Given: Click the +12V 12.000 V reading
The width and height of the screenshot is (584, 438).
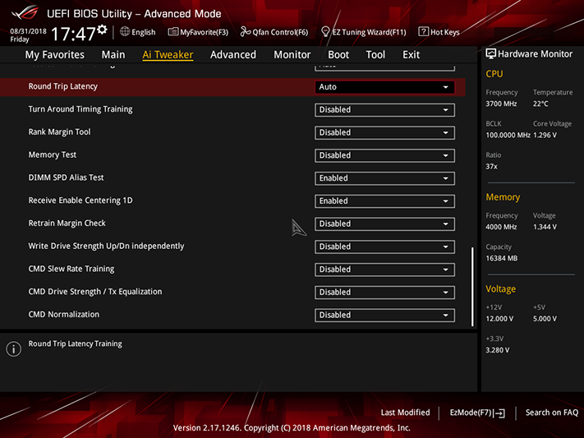Looking at the screenshot, I should (x=499, y=319).
